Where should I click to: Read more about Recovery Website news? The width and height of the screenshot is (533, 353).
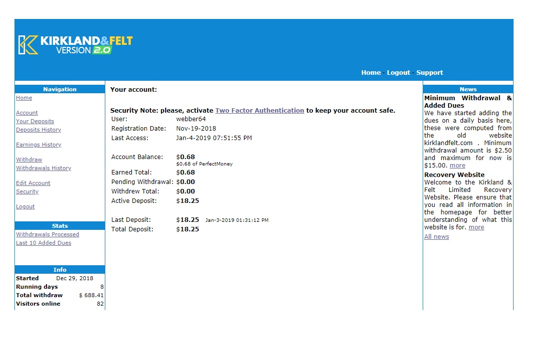[x=476, y=227]
